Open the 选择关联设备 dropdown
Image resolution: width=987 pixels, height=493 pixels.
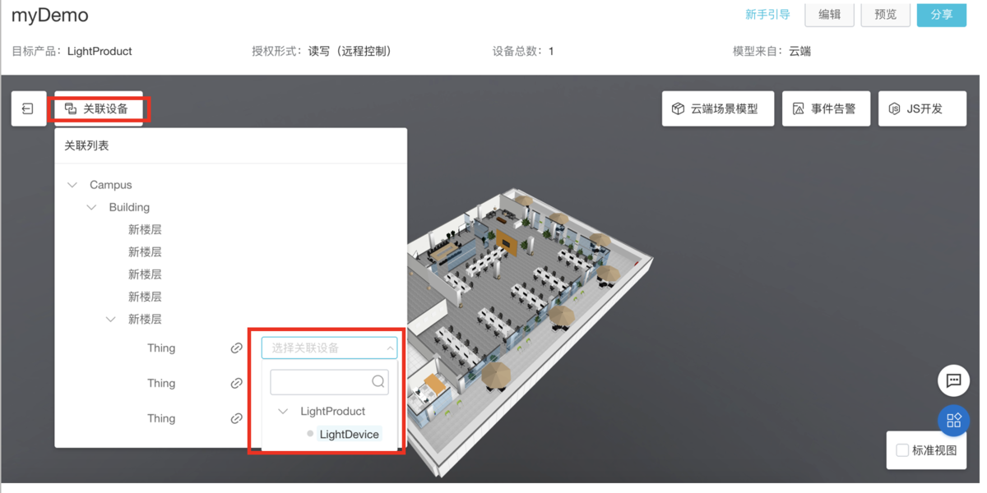click(329, 348)
